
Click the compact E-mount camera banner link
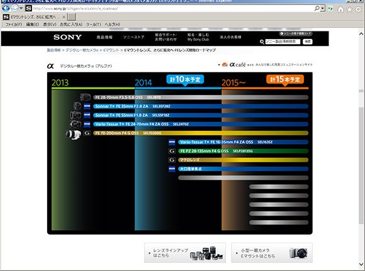pos(272,253)
